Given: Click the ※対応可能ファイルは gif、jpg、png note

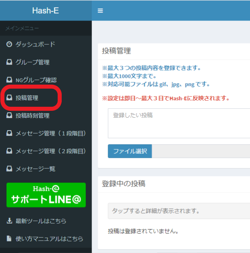Looking at the screenshot, I should pyautogui.click(x=156, y=84).
